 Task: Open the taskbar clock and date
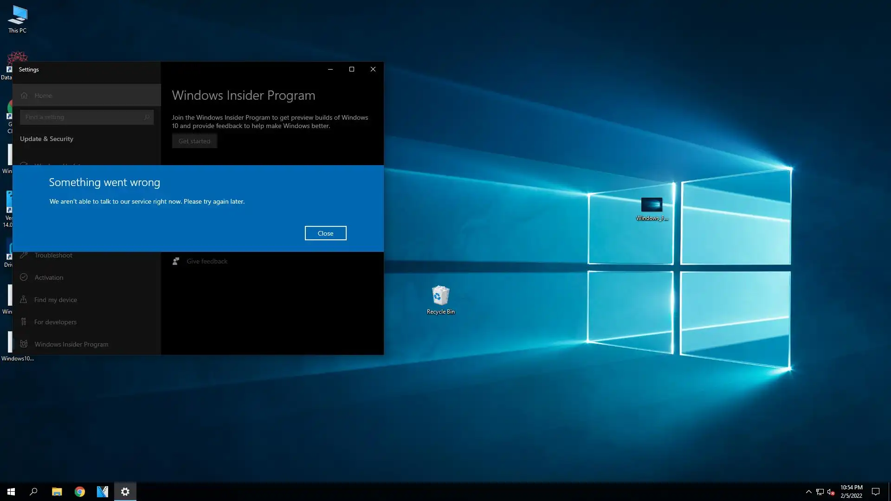851,492
